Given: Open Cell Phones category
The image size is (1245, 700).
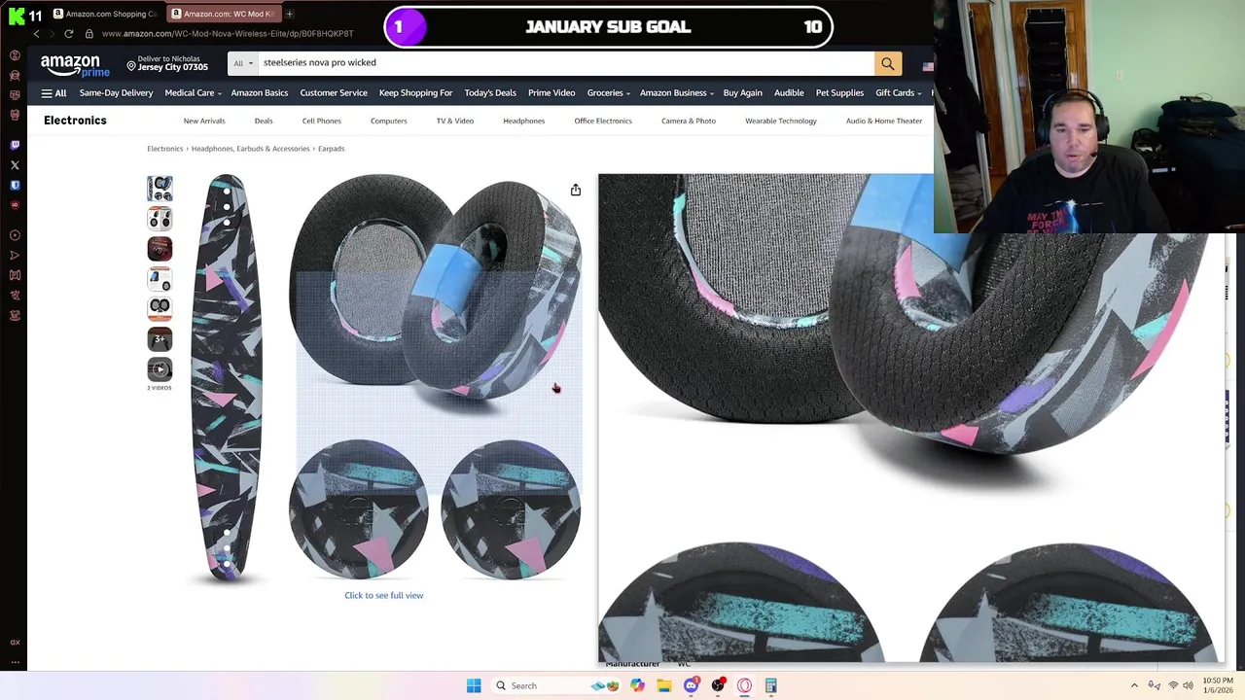Looking at the screenshot, I should point(321,121).
